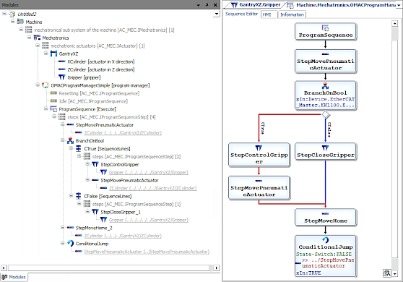
Task: Switch to the HMI tab
Action: [269, 14]
